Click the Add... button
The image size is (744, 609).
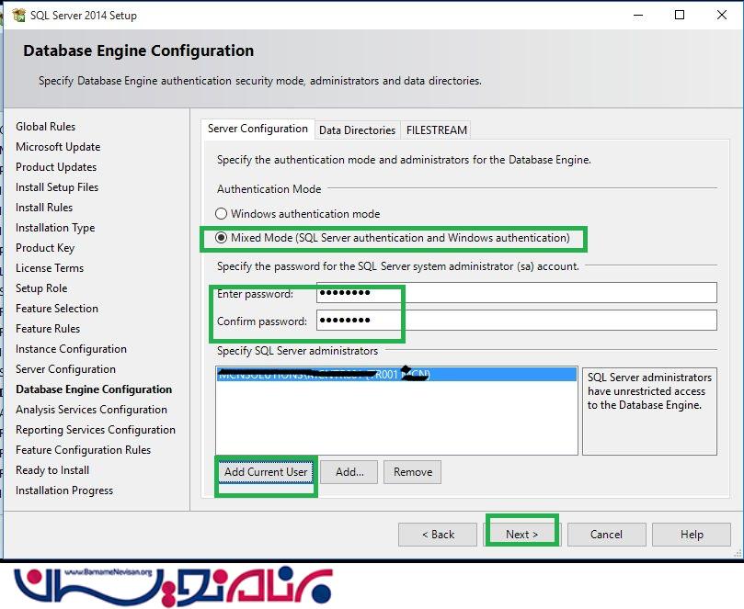[x=349, y=472]
